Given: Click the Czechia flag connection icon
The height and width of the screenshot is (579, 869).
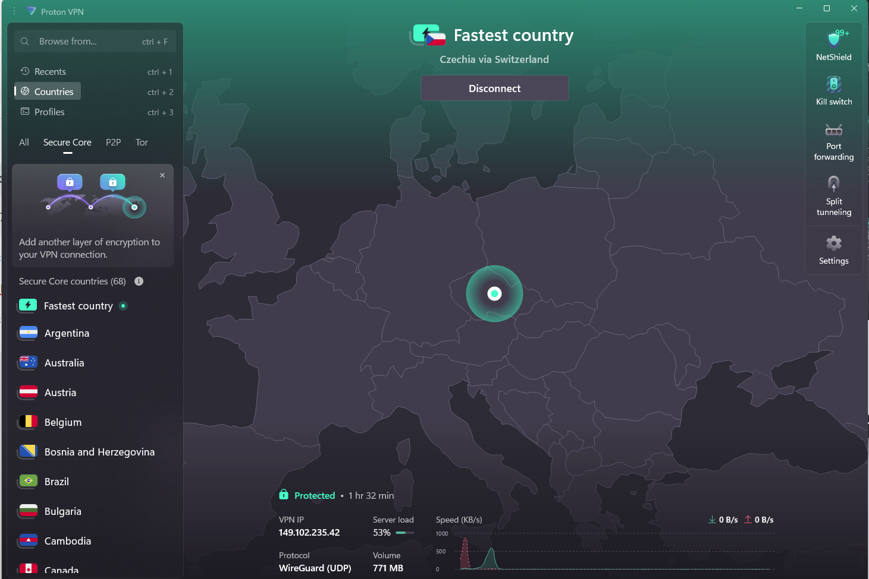Looking at the screenshot, I should click(x=428, y=36).
